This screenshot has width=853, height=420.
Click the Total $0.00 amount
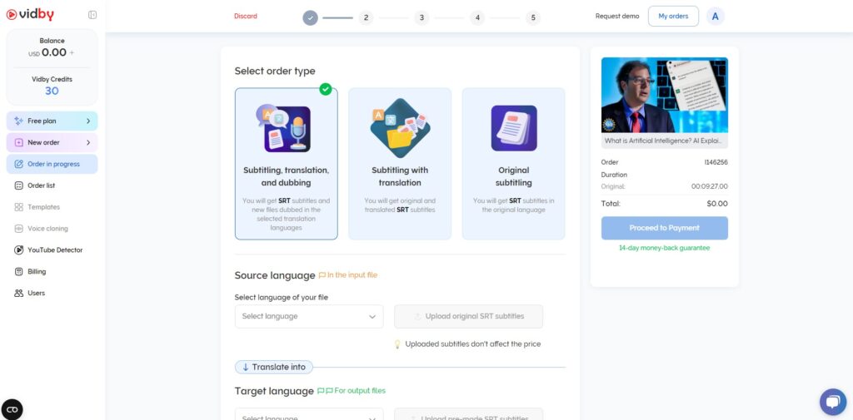717,204
